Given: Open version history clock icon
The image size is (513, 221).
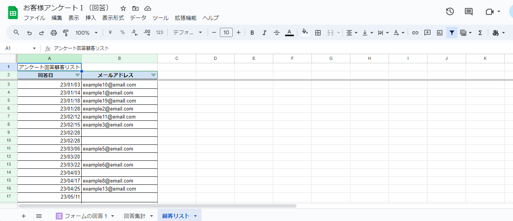Looking at the screenshot, I should pos(450,11).
